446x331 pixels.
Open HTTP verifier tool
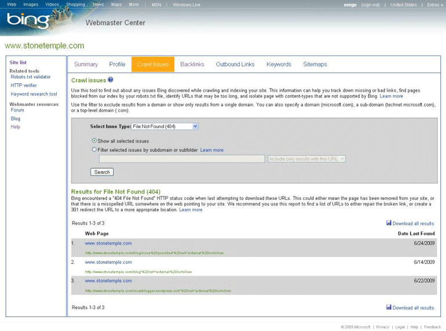pyautogui.click(x=24, y=85)
